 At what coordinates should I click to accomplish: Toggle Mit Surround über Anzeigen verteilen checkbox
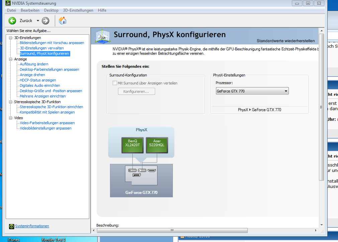(x=115, y=83)
